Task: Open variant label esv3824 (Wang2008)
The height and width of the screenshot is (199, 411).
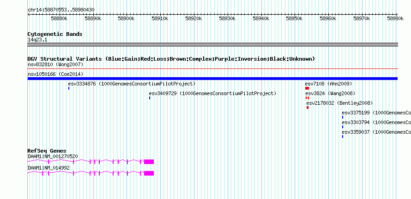Action: click(x=330, y=94)
